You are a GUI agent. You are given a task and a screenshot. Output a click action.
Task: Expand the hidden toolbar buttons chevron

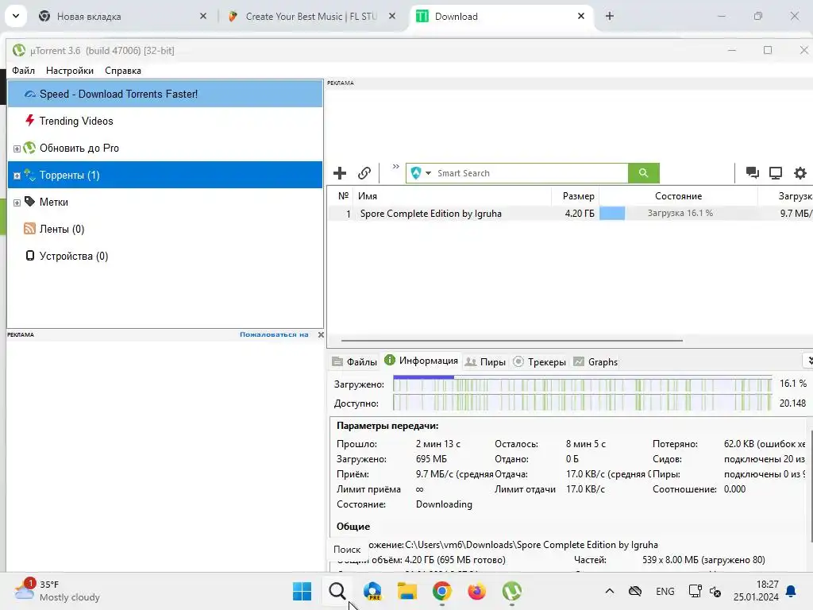coord(395,167)
